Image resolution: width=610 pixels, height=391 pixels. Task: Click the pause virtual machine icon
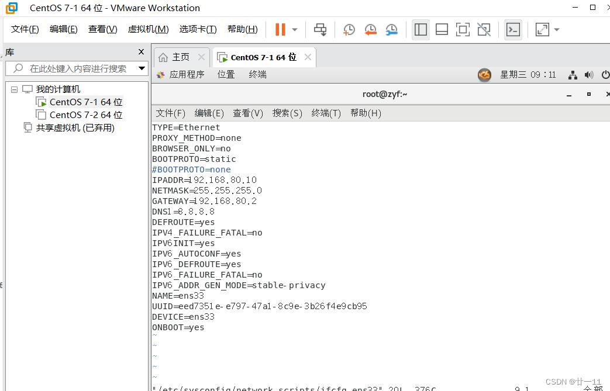click(280, 29)
